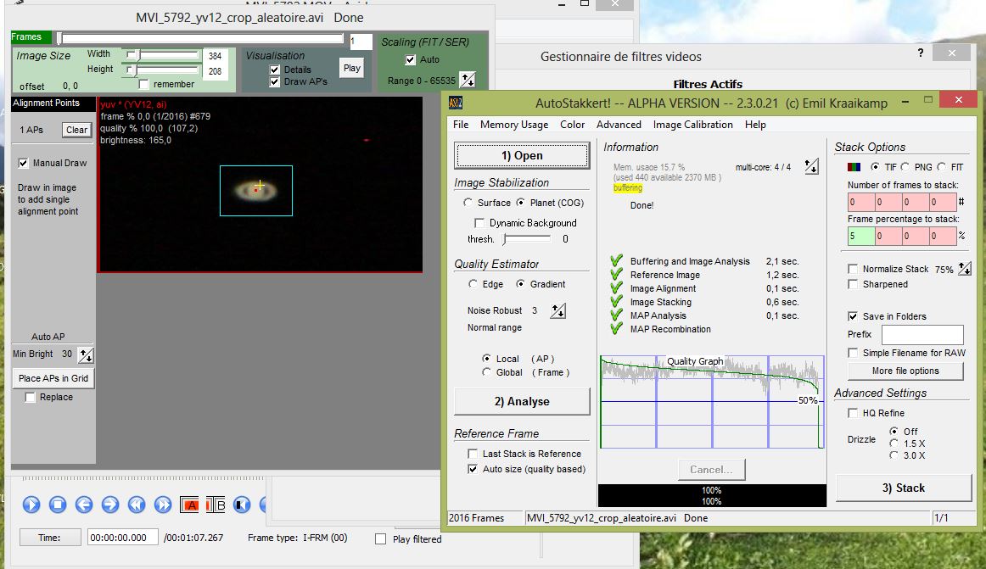
Task: Adjust Scaling Range stepper arrows
Action: pyautogui.click(x=468, y=80)
